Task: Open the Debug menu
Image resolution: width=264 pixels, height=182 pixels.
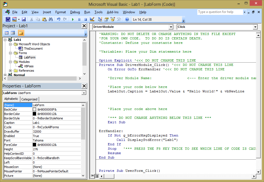Action: tap(75, 12)
